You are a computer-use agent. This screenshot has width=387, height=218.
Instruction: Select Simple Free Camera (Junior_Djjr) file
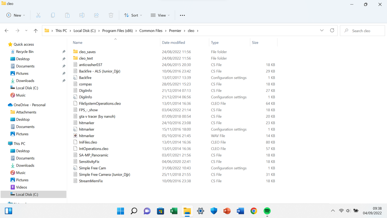click(104, 174)
